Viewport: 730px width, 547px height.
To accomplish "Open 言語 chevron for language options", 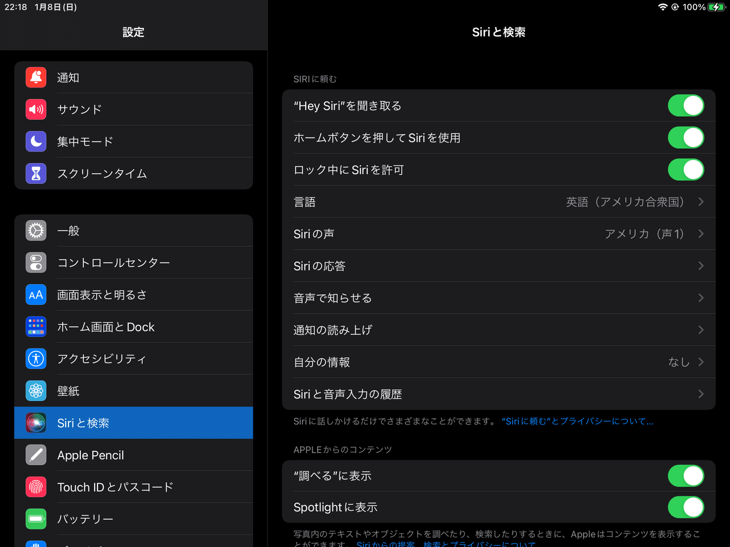I will click(x=701, y=202).
